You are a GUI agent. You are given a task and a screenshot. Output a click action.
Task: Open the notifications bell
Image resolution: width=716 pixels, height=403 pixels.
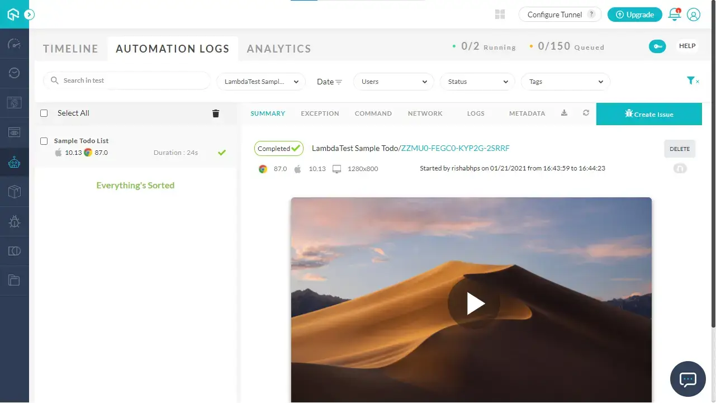675,15
